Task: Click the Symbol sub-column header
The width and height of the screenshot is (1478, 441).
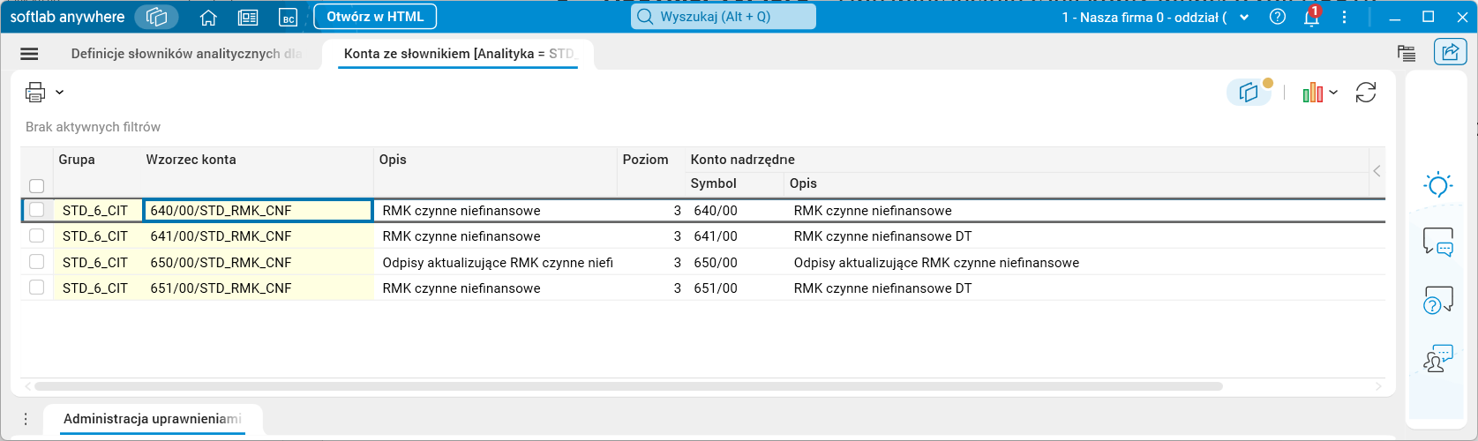Action: [714, 183]
